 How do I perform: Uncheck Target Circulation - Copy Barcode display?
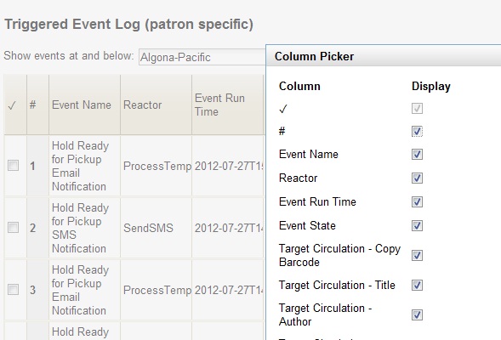pos(417,255)
